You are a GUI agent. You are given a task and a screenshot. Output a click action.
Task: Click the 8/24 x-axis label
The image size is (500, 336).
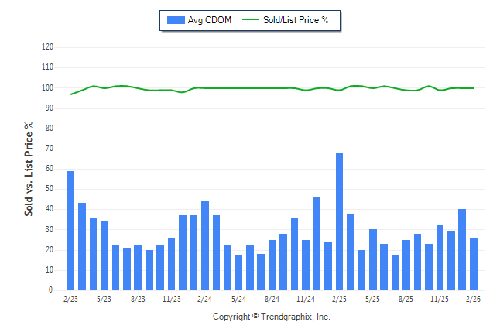click(272, 299)
